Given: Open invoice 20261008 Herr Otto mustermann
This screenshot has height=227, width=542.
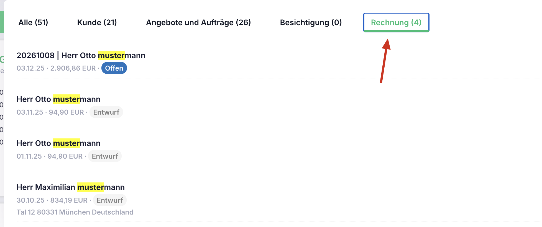Looking at the screenshot, I should [x=81, y=55].
